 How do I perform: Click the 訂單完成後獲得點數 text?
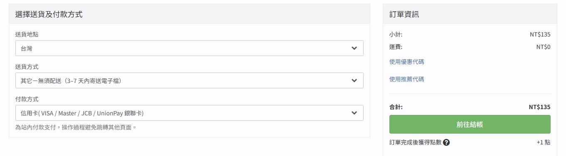tap(415, 142)
